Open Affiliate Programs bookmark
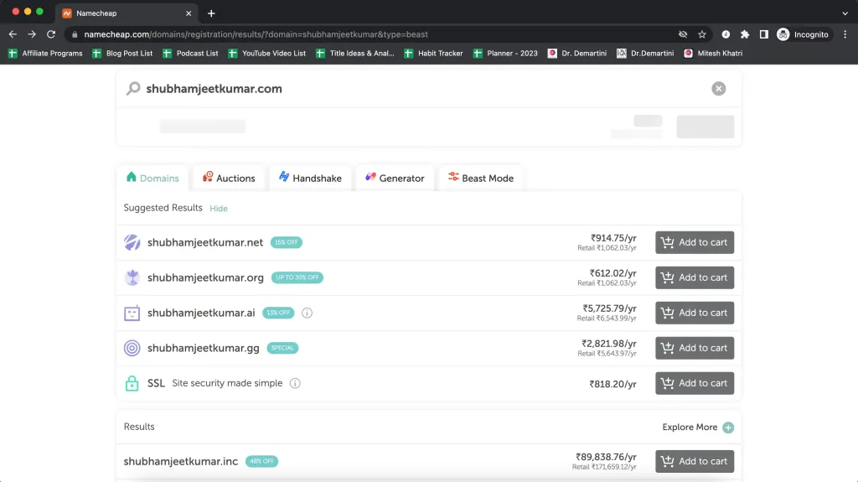Viewport: 858px width, 482px height. pyautogui.click(x=45, y=53)
